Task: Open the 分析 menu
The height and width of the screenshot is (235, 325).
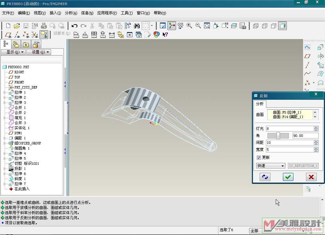Action: click(x=71, y=13)
